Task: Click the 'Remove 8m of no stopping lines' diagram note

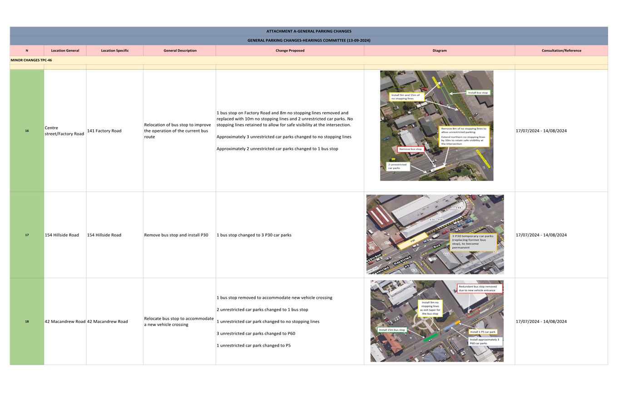Action: [x=464, y=136]
